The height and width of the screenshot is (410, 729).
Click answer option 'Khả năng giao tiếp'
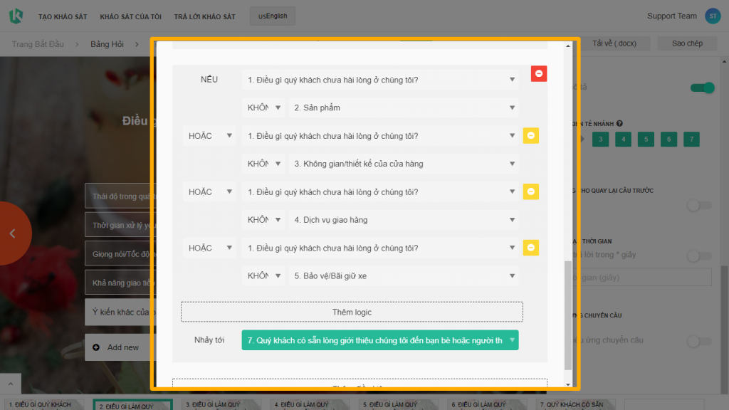(120, 283)
